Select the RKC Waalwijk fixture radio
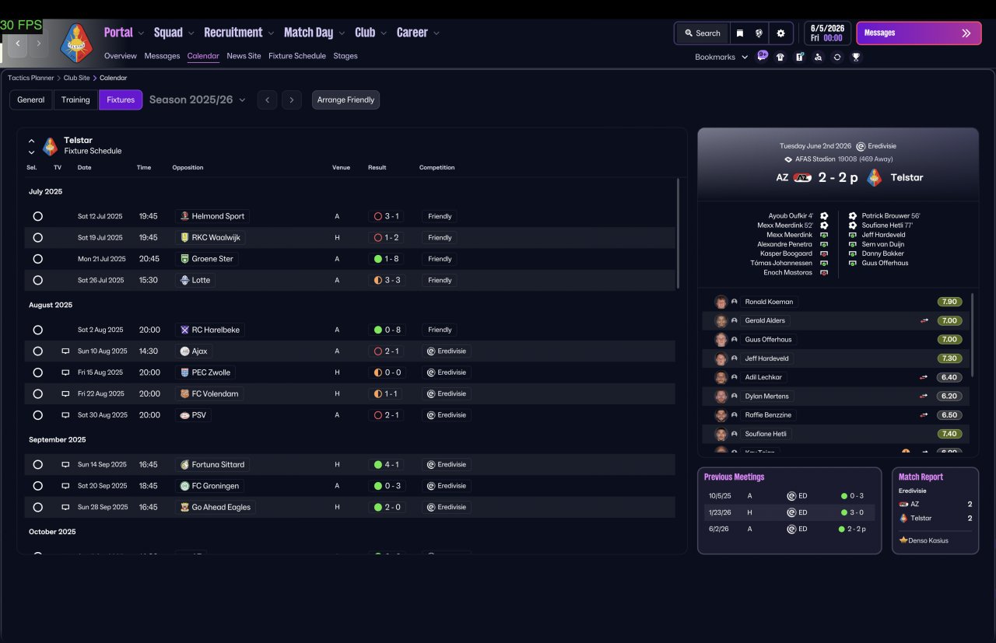The height and width of the screenshot is (643, 996). pyautogui.click(x=37, y=238)
